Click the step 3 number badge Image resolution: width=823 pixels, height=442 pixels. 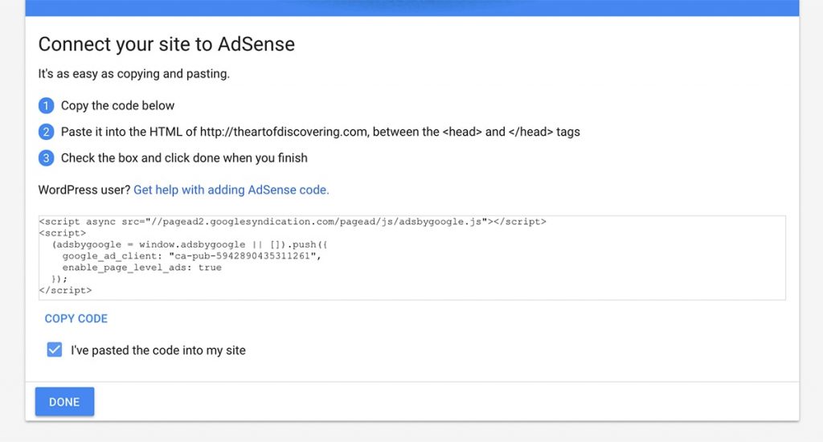click(x=46, y=158)
